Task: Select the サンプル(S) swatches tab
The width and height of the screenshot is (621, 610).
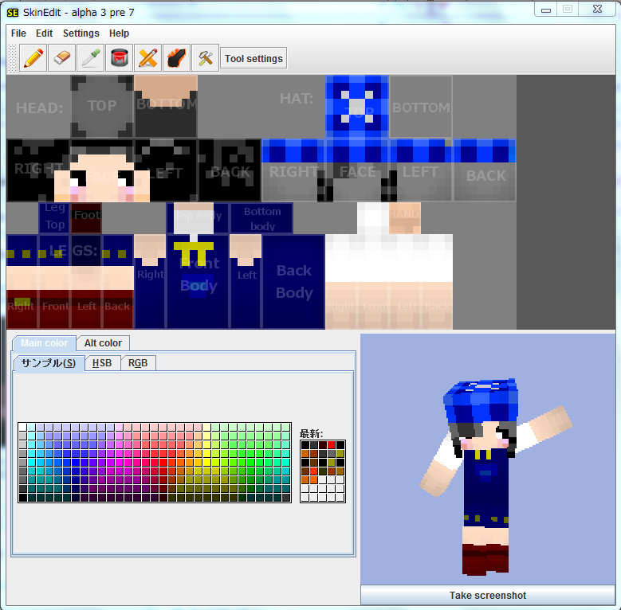Action: 49,363
